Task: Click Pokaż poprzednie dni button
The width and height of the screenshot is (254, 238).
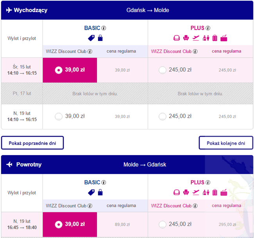Action: (x=32, y=143)
